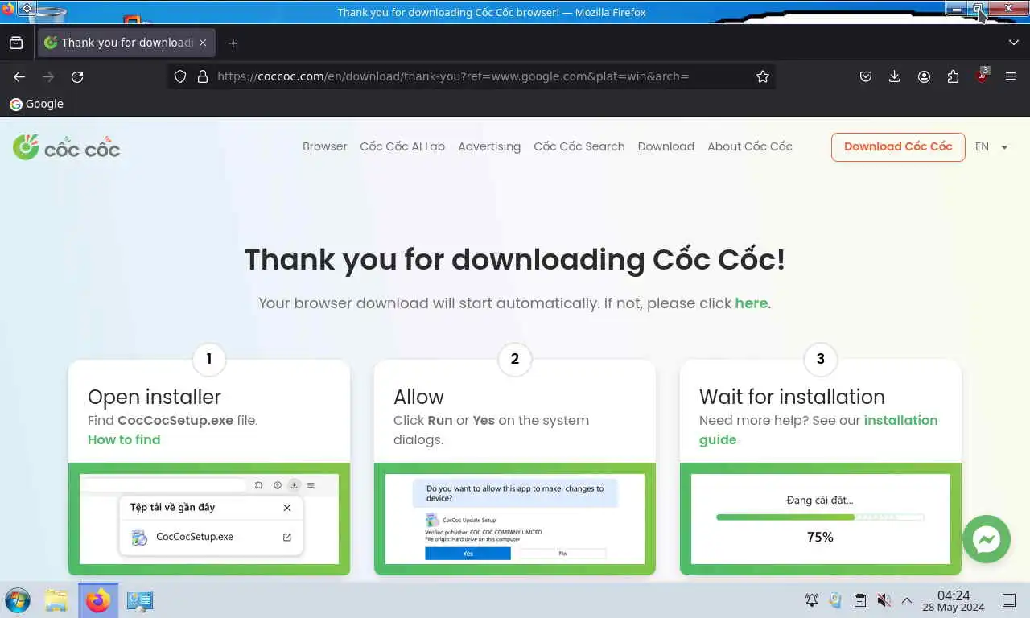This screenshot has width=1030, height=618.
Task: Open Cốc Cốc AI Lab nav item
Action: click(x=402, y=146)
